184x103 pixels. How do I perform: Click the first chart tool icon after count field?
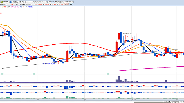click(x=56, y=2)
